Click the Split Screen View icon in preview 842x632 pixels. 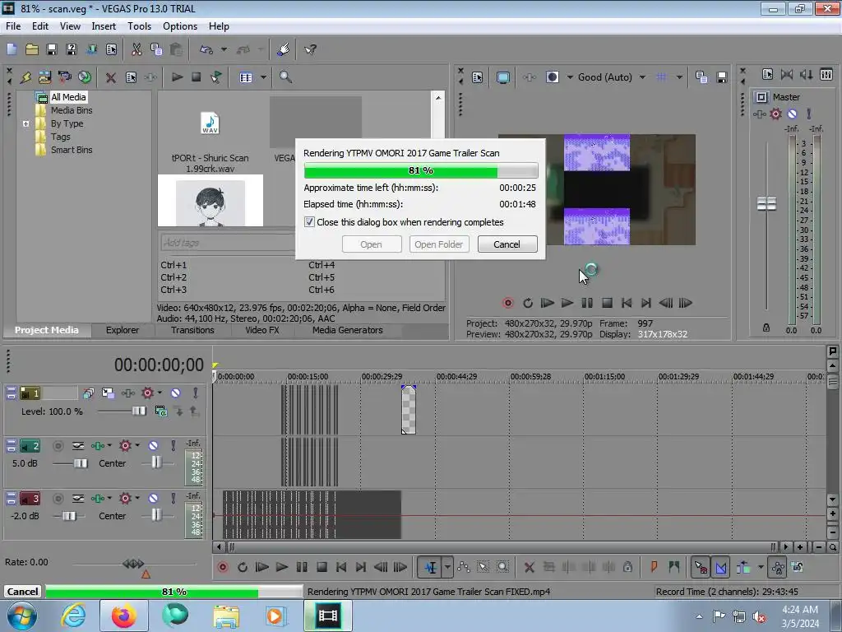[x=552, y=77]
